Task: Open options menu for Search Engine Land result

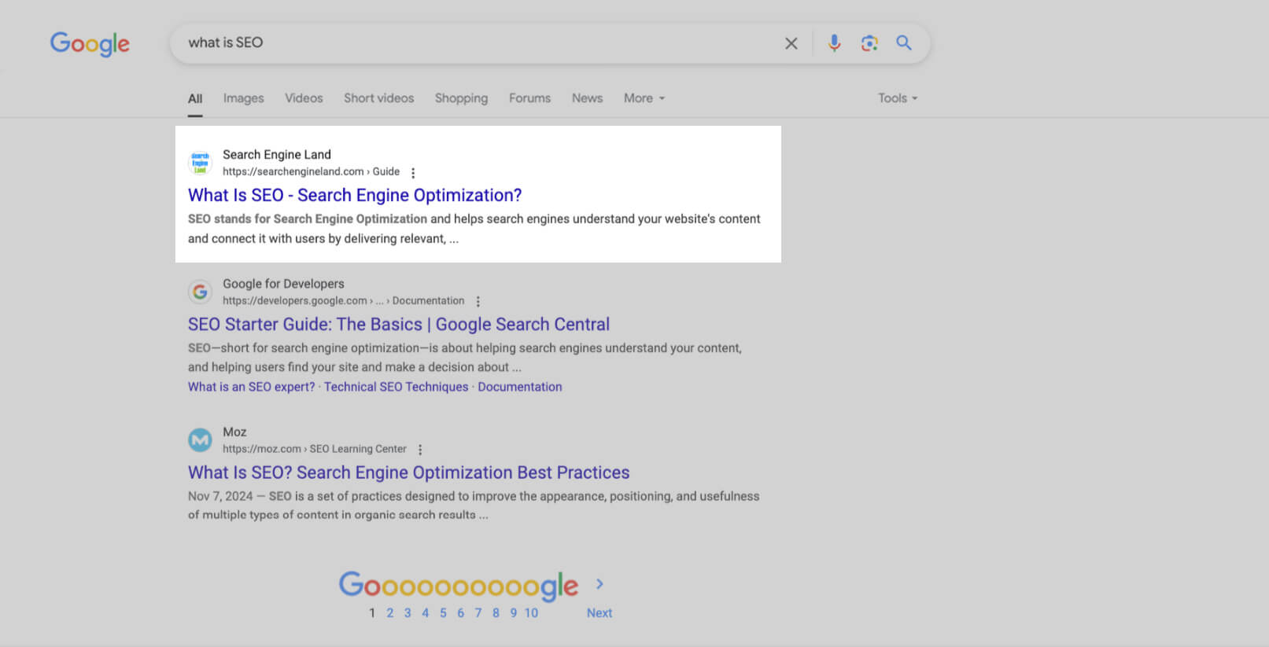Action: click(x=413, y=173)
